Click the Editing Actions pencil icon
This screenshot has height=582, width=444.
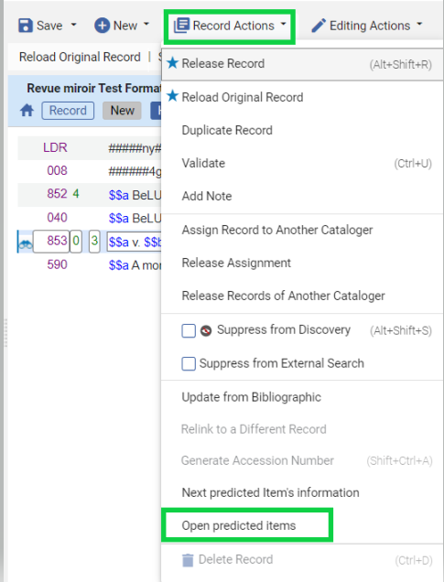tap(319, 26)
